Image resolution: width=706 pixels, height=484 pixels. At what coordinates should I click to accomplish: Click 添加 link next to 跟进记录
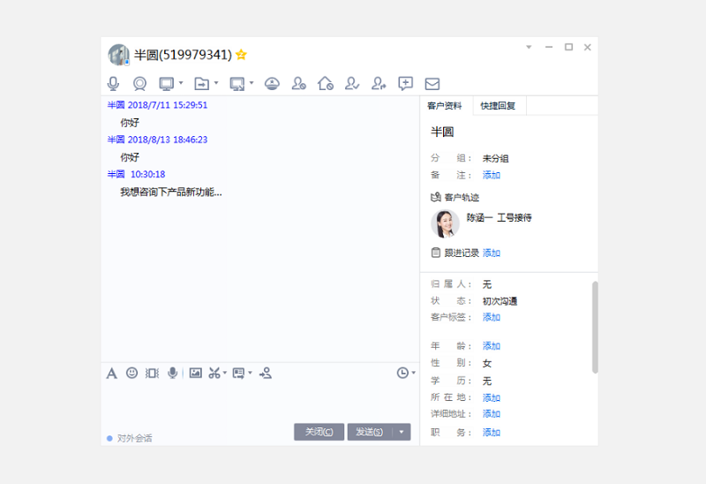pyautogui.click(x=492, y=253)
